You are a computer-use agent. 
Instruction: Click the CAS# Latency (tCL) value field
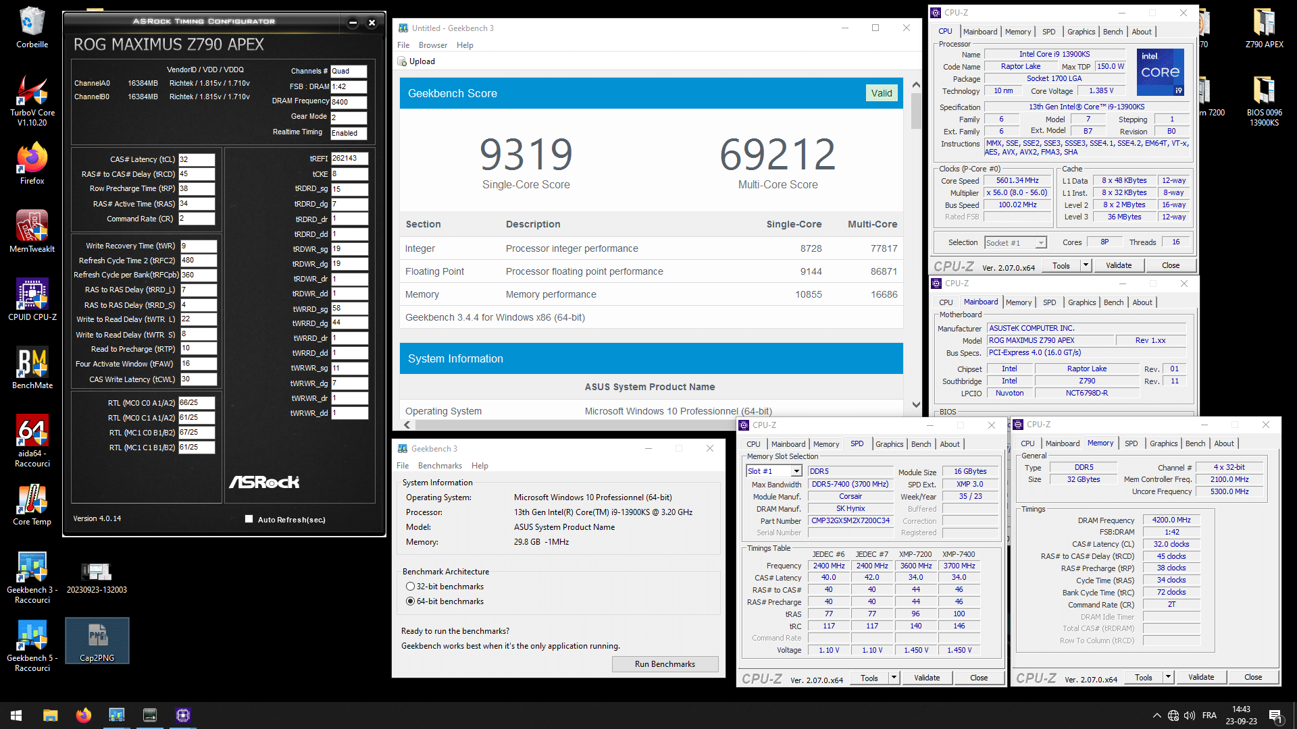click(197, 159)
